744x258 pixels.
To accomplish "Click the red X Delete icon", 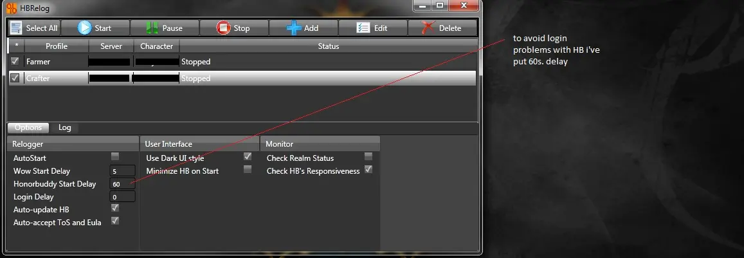I will (428, 28).
